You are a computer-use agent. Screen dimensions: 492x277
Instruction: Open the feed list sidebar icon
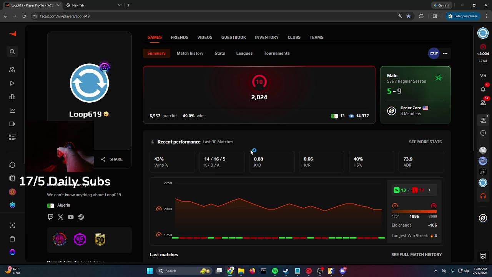12,137
